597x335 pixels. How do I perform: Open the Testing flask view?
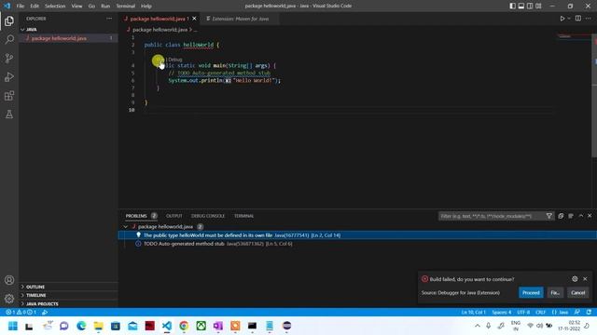click(x=9, y=114)
